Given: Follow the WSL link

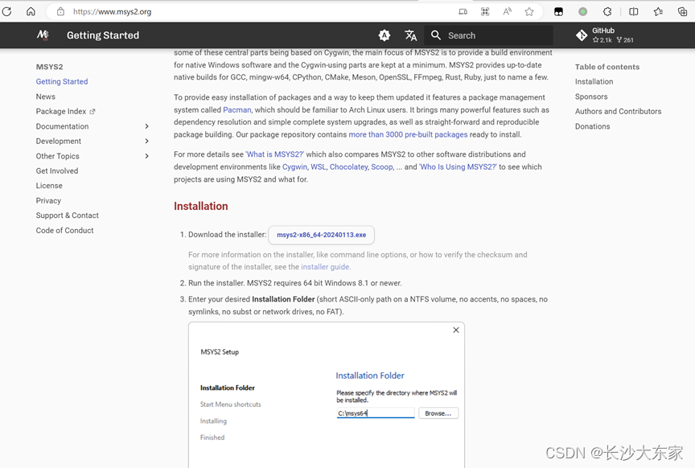Looking at the screenshot, I should (318, 167).
